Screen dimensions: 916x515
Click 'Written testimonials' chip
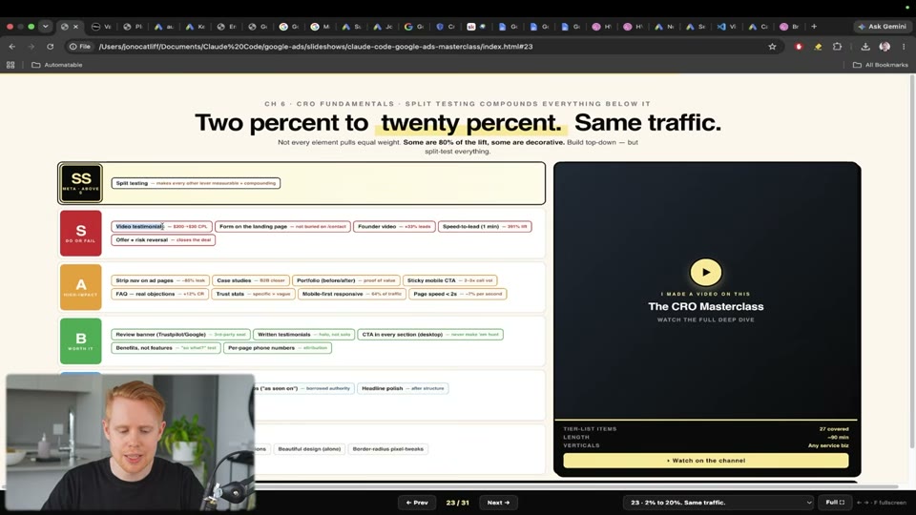point(303,334)
